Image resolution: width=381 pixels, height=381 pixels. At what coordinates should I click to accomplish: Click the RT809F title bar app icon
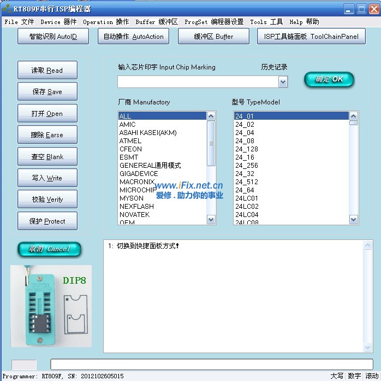click(7, 9)
